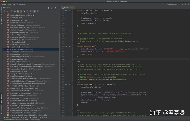The image size is (190, 121).
Task: Open the TODO tool window button
Action: pos(15,117)
